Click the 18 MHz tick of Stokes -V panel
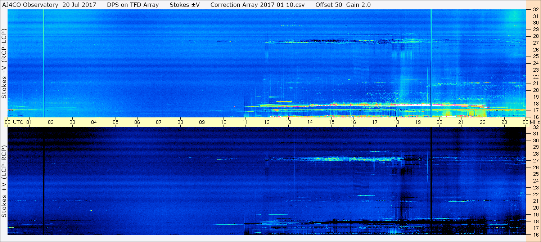 [535, 104]
